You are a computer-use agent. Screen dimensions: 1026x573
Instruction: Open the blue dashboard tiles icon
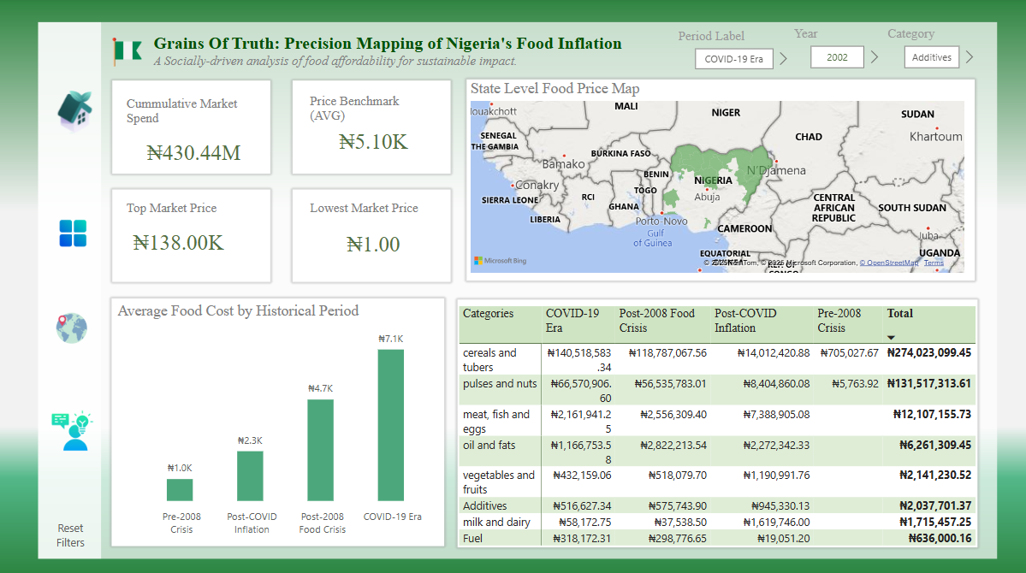[x=73, y=233]
